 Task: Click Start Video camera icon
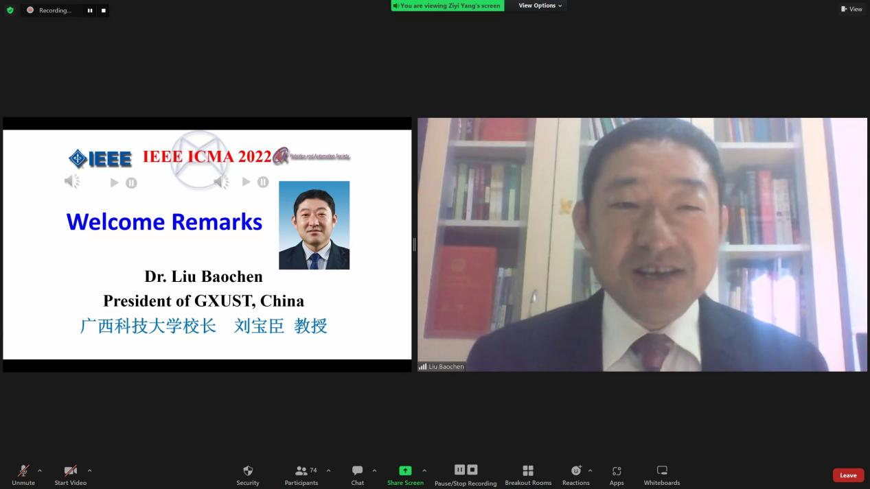70,470
